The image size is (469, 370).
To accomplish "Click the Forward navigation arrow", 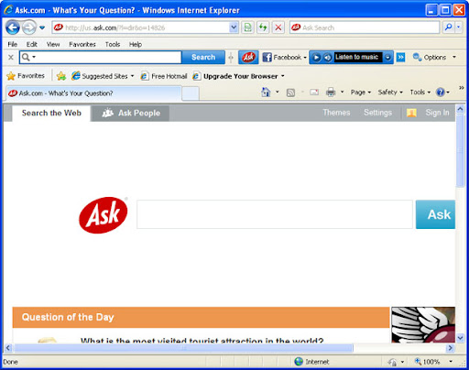I will coord(29,27).
